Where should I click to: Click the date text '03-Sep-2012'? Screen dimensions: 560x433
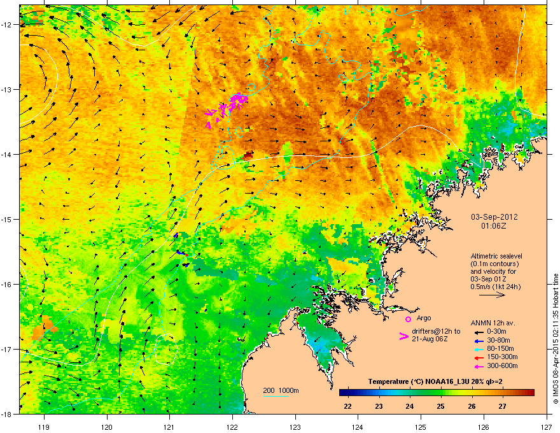coord(494,217)
